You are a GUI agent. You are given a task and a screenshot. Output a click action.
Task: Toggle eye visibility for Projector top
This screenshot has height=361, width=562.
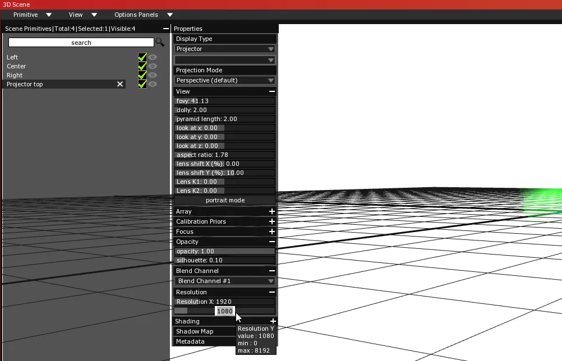153,84
